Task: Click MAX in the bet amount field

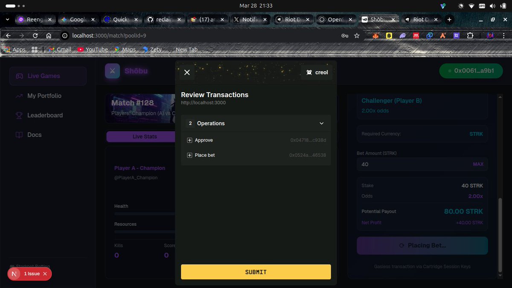Action: click(478, 164)
